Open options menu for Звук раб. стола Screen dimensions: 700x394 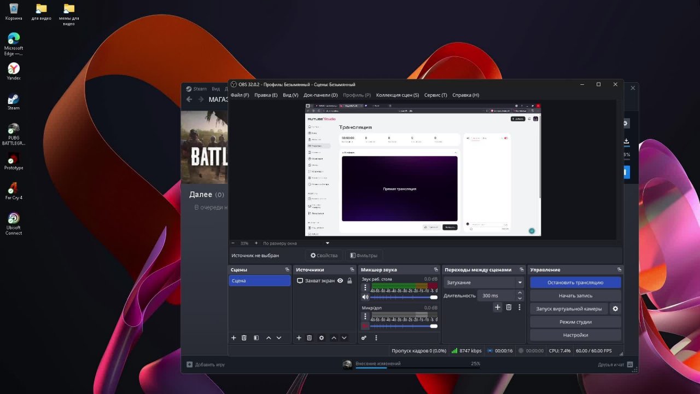pos(365,287)
